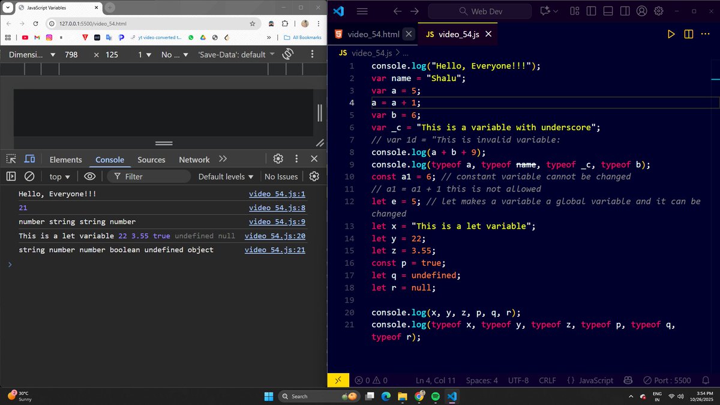The image size is (720, 405).
Task: Run the code with the play button
Action: (x=671, y=34)
